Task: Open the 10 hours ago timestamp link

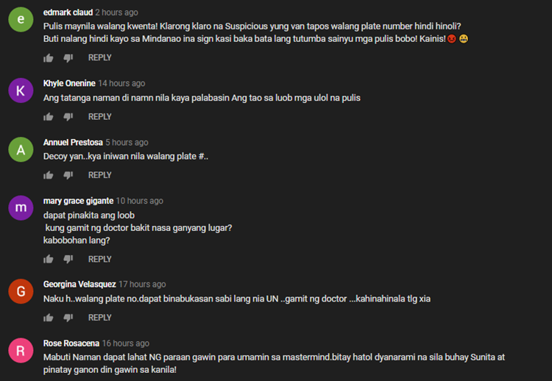Action: 140,201
